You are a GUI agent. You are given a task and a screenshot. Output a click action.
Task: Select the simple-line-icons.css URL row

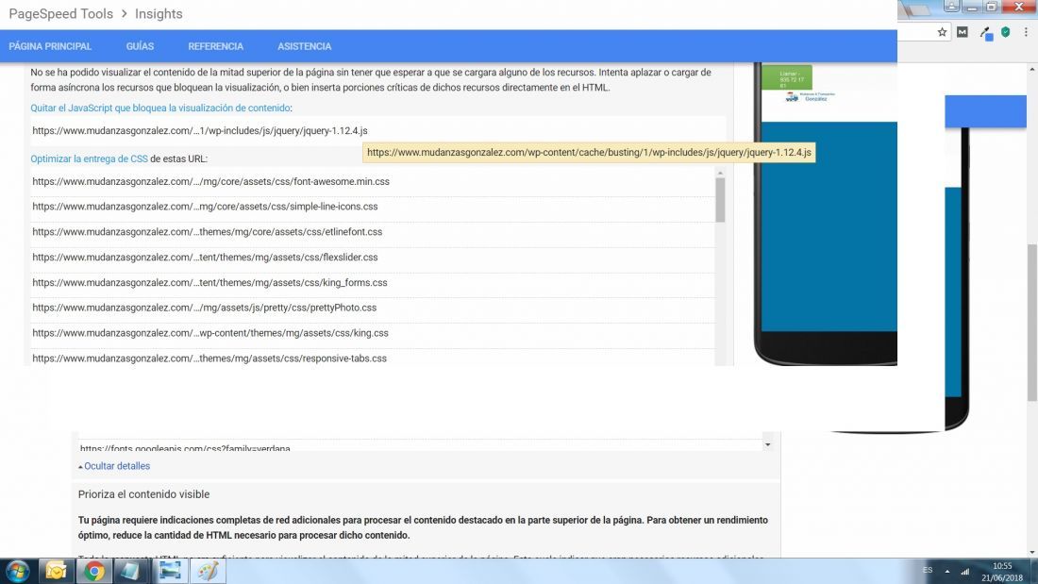tap(372, 207)
